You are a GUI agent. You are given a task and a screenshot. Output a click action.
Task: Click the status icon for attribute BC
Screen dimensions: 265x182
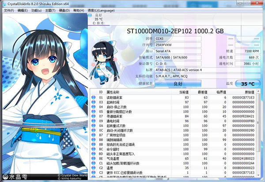click(x=94, y=149)
